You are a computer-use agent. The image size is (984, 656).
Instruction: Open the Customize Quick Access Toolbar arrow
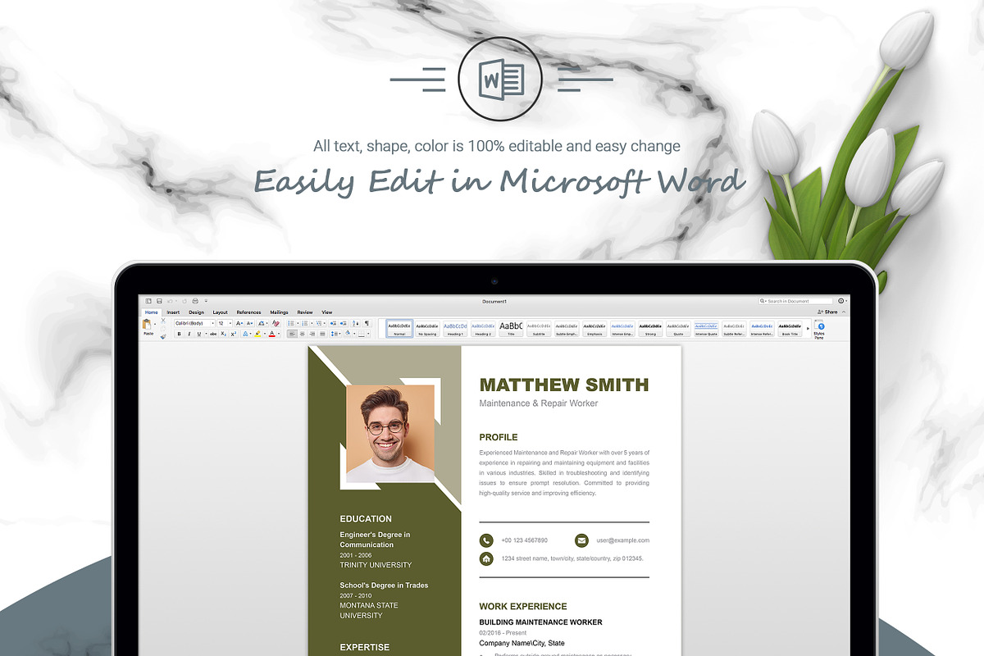206,301
